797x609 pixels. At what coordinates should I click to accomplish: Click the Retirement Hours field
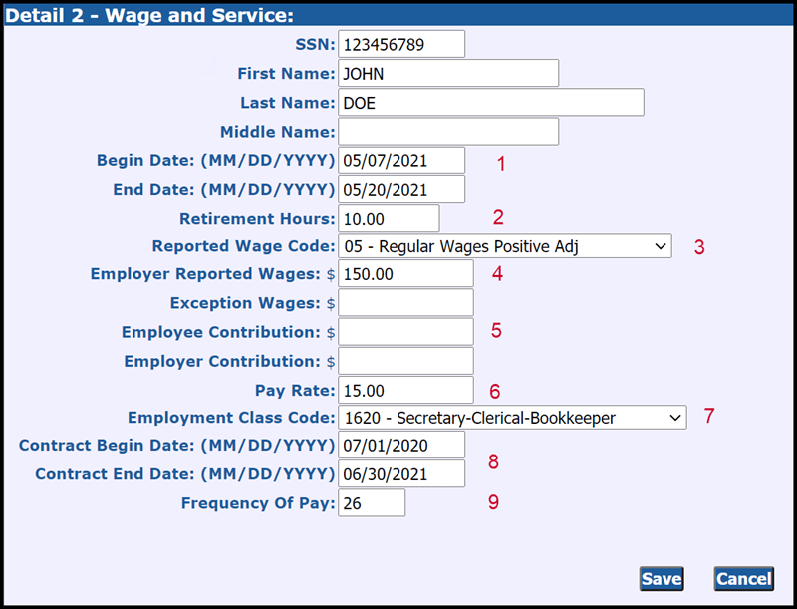pos(389,217)
